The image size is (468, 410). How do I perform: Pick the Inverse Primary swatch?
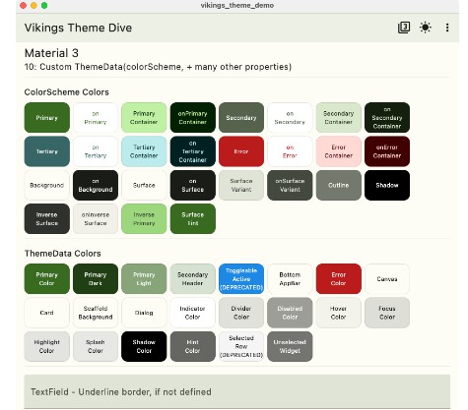[144, 219]
